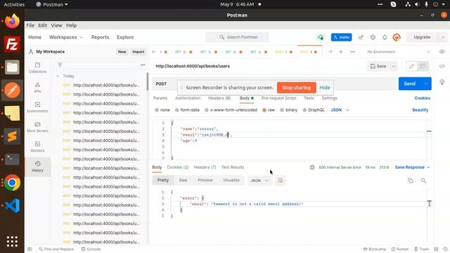Open the Save Response dropdown
450x253 pixels.
tap(412, 167)
